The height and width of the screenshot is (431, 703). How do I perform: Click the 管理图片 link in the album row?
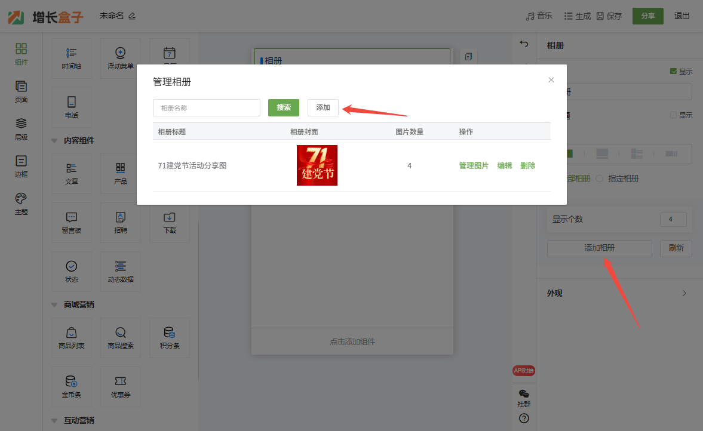click(474, 166)
